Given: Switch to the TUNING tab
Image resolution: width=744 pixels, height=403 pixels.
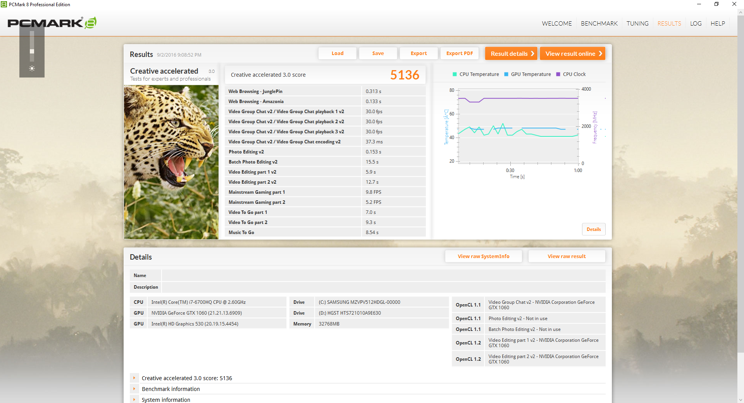Looking at the screenshot, I should tap(637, 24).
